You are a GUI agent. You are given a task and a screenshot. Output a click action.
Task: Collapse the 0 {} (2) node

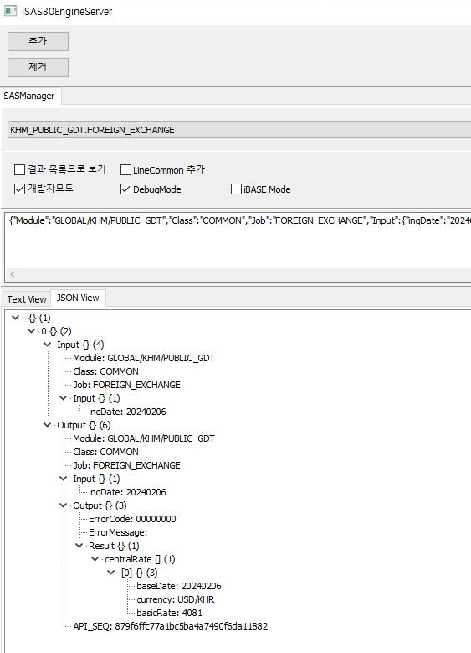[x=31, y=331]
